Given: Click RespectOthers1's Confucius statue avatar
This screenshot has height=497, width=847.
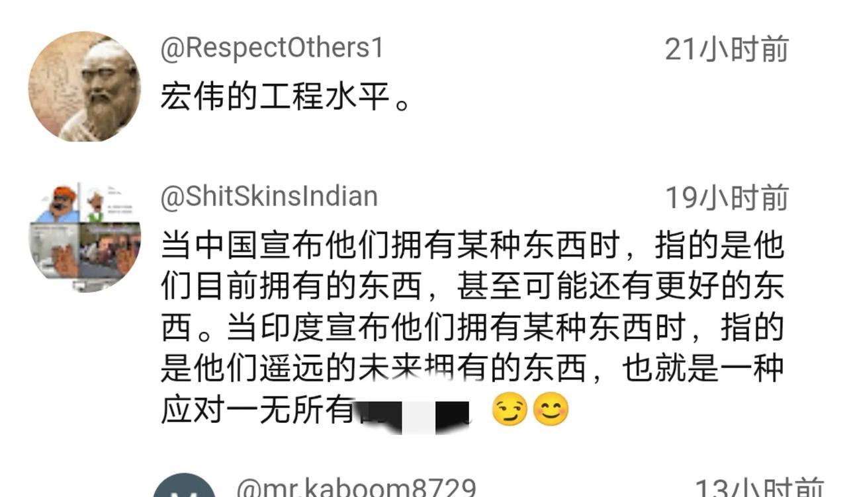Looking at the screenshot, I should (85, 87).
